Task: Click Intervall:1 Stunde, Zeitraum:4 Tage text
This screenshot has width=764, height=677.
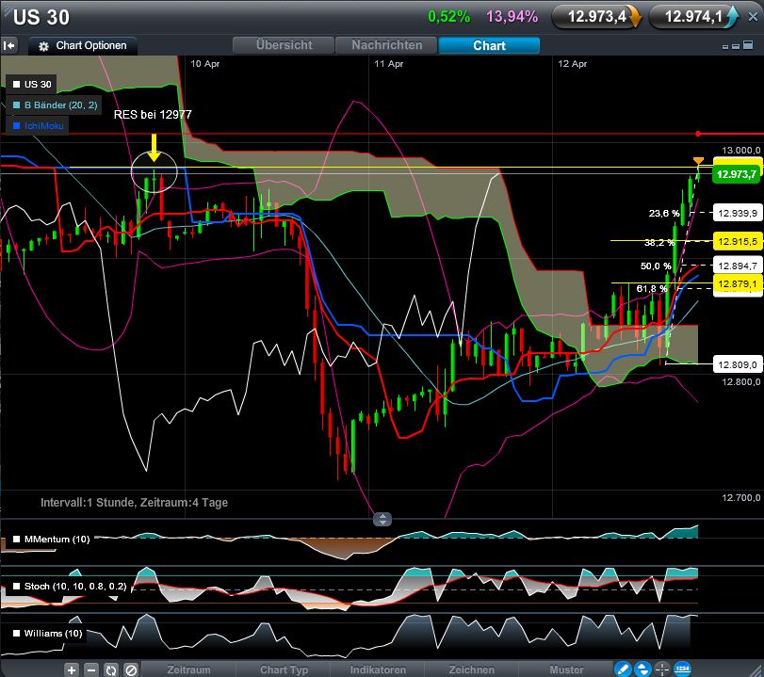Action: click(x=134, y=502)
